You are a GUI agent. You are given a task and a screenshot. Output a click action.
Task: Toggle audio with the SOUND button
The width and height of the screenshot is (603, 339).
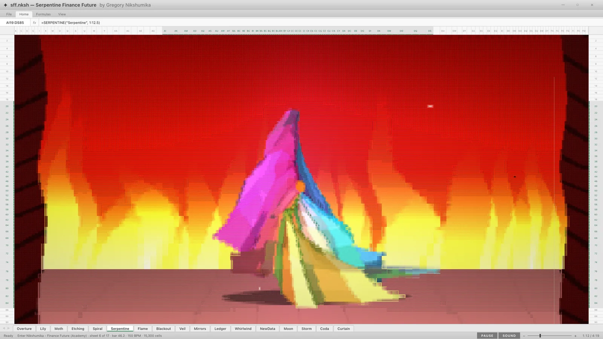pyautogui.click(x=509, y=336)
